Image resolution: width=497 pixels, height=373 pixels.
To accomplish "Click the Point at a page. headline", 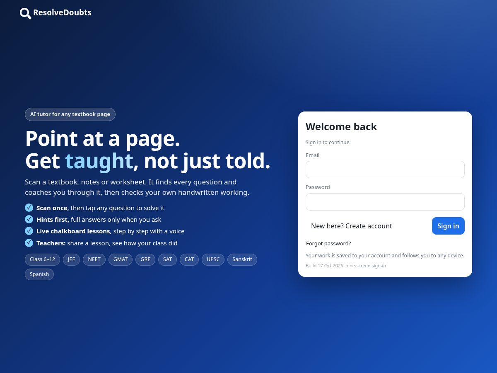I will click(x=103, y=138).
